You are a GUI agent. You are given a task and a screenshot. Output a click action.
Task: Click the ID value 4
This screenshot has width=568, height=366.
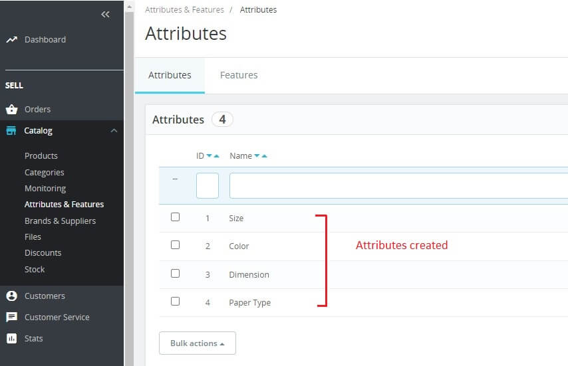(x=208, y=303)
